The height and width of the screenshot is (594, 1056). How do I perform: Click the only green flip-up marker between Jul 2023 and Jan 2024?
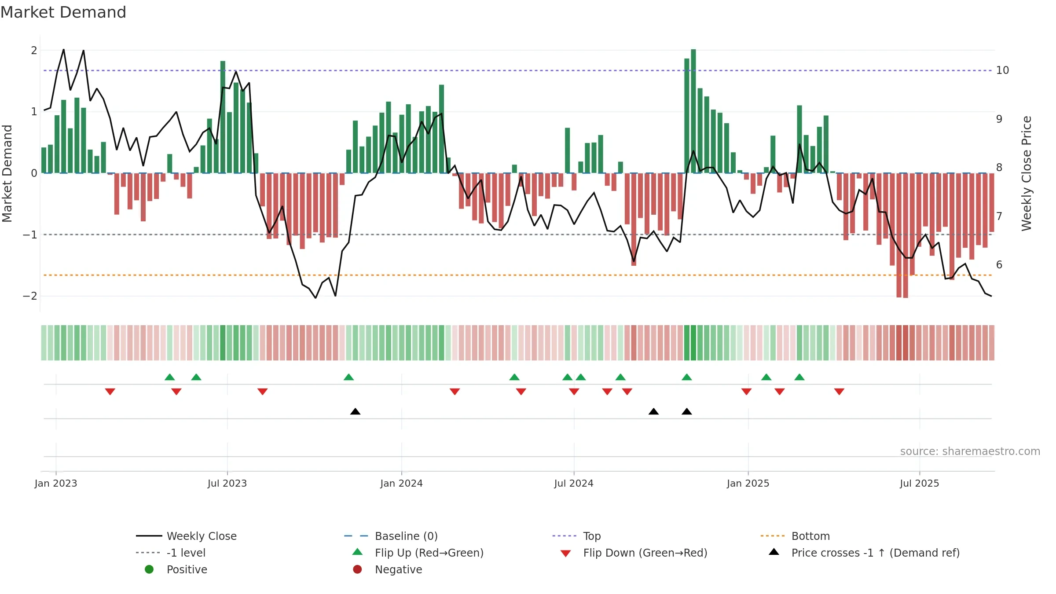[349, 377]
